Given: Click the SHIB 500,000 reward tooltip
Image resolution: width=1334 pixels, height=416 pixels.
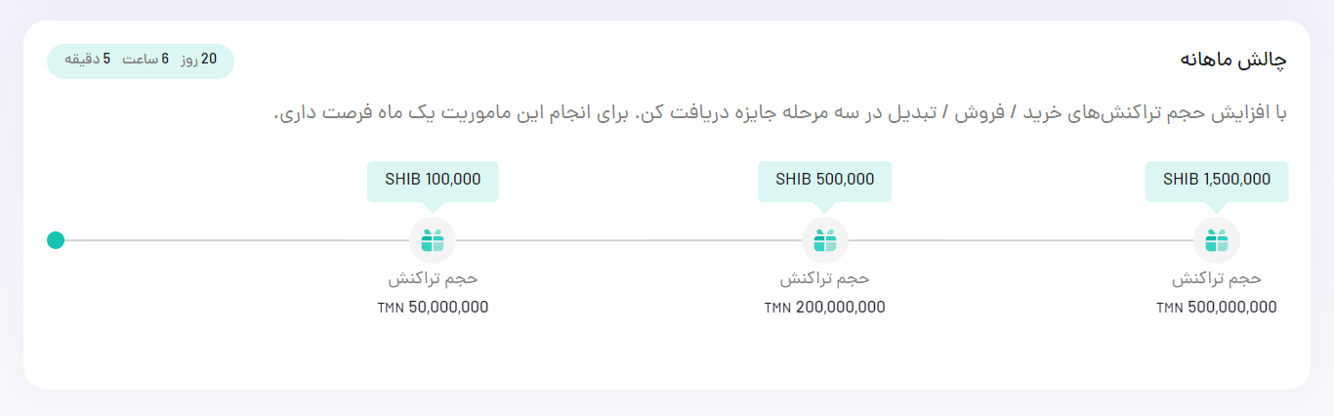Looking at the screenshot, I should pos(824,182).
